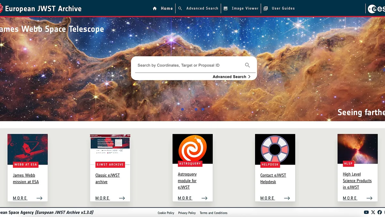This screenshot has height=217, width=385.
Task: Open the Astroquery module for eJWST link
Action: [x=187, y=181]
